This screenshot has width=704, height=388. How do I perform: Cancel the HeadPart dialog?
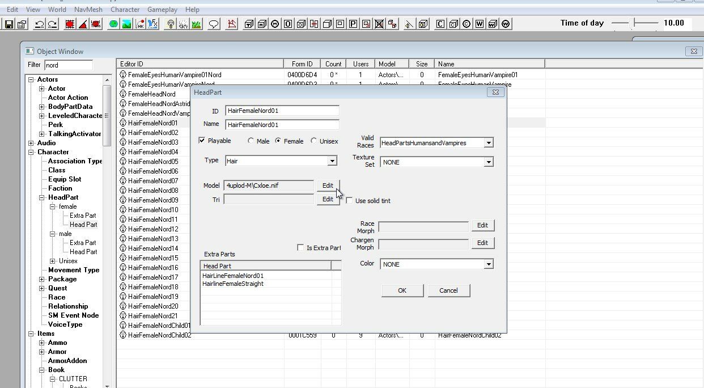[448, 290]
